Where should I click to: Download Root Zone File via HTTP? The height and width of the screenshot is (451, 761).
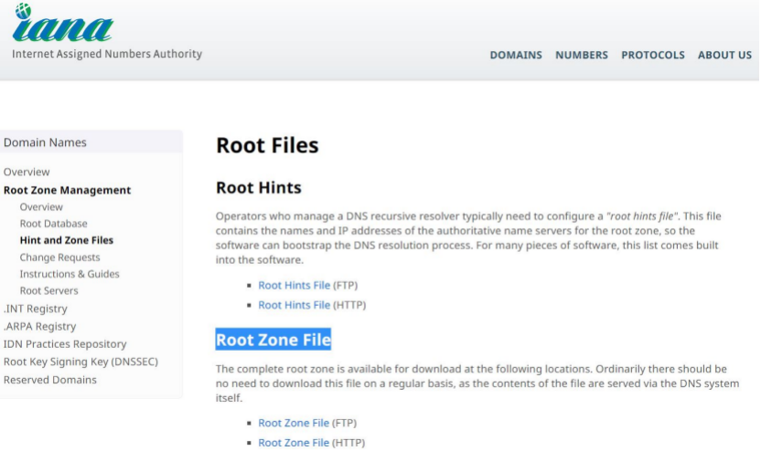click(x=293, y=443)
